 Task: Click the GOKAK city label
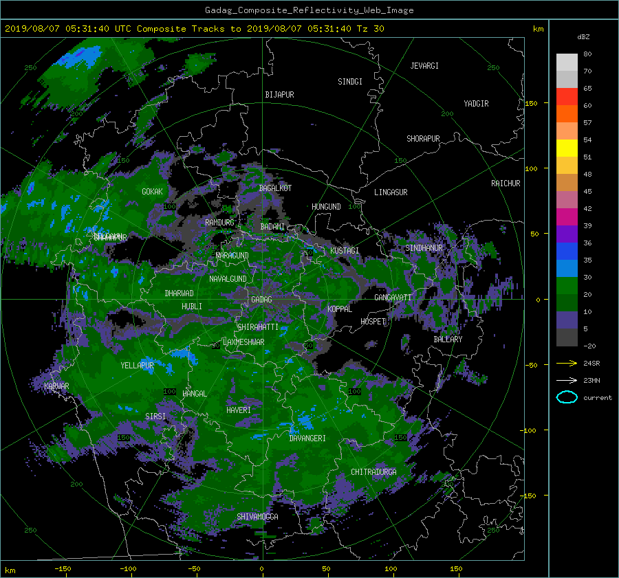(x=153, y=192)
